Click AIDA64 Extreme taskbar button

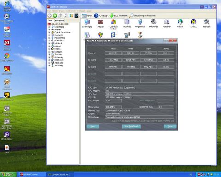point(31,175)
